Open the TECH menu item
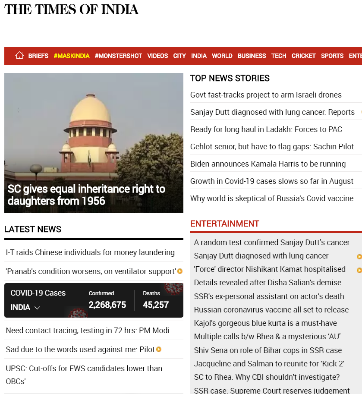 (279, 56)
